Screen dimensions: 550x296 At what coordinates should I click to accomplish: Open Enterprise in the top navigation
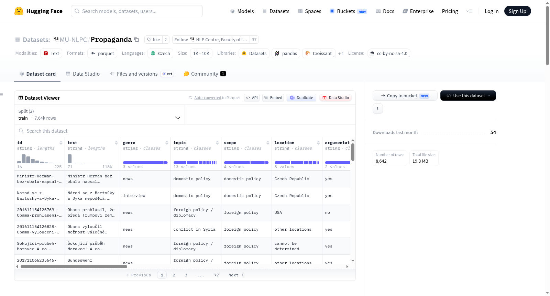click(x=418, y=11)
